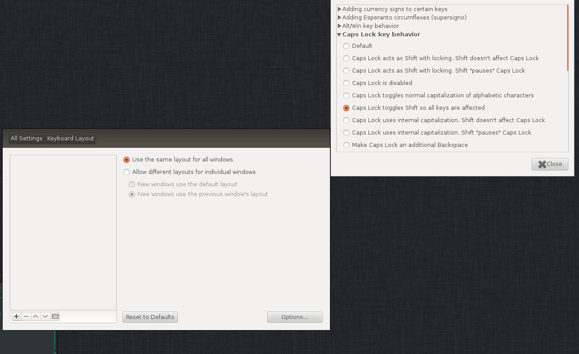
Task: Close the keyboard options window
Action: pyautogui.click(x=550, y=164)
